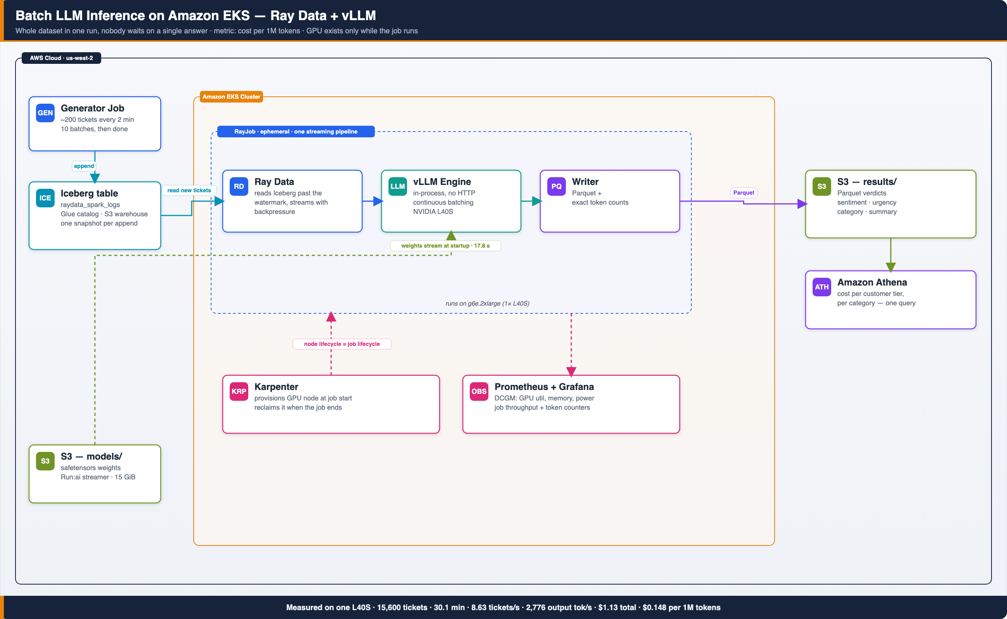This screenshot has width=1007, height=619.
Task: Click 'Run:ai streamer · 15 GiB' text
Action: click(x=98, y=477)
